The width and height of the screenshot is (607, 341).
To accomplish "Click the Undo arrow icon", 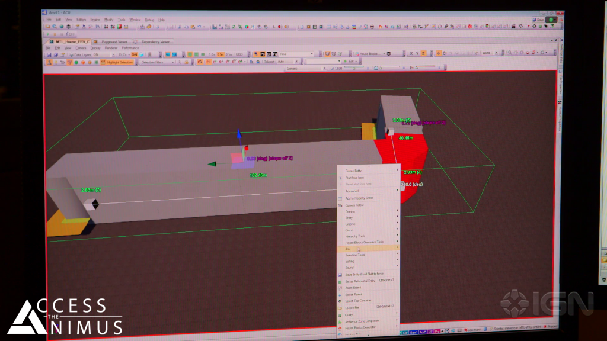I will 199,27.
